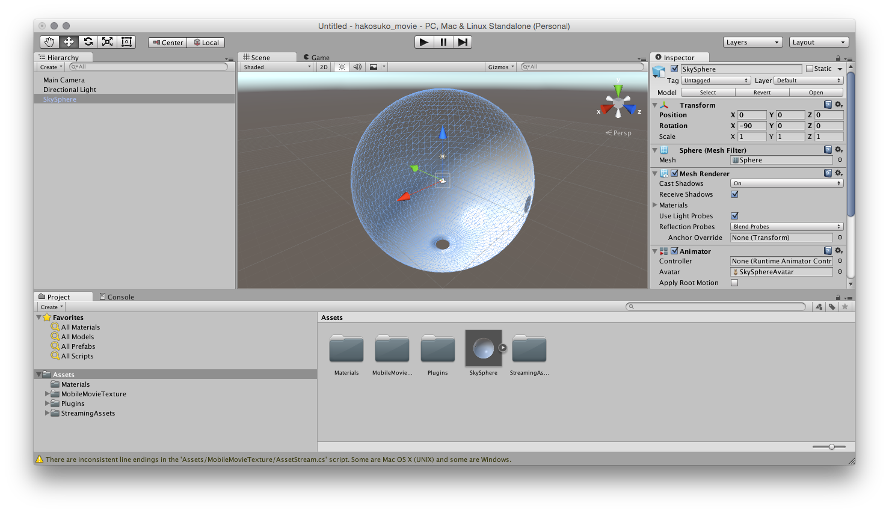Pick Controller with object selector circle
The image size is (889, 513).
840,261
